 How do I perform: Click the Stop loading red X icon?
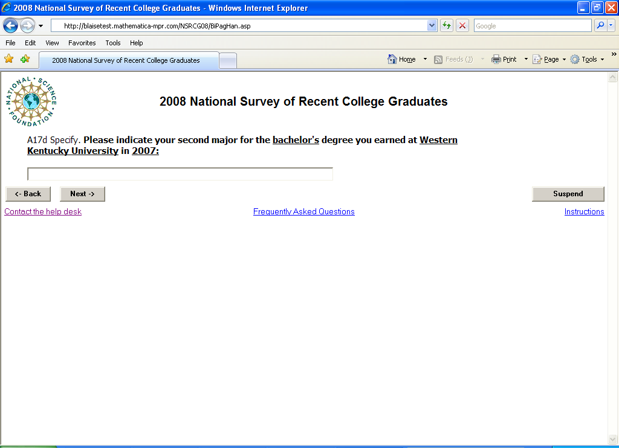462,25
